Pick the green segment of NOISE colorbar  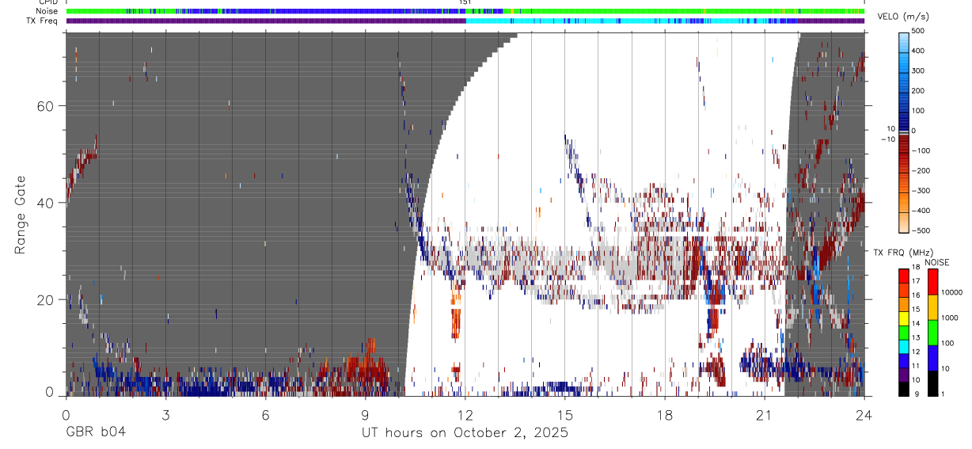click(x=932, y=333)
